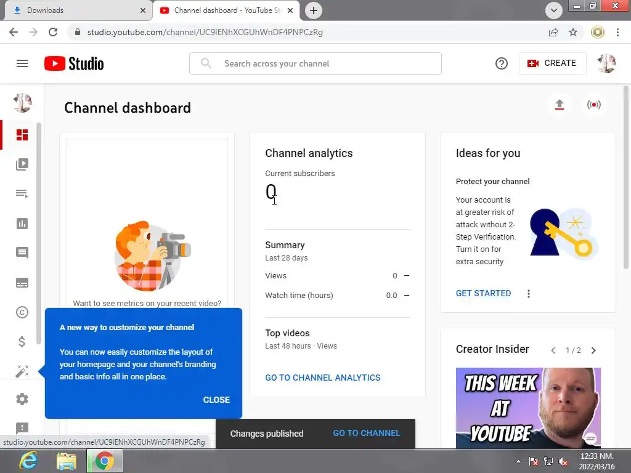Viewport: 631px width, 473px height.
Task: Share this page icon in address bar
Action: coord(553,32)
